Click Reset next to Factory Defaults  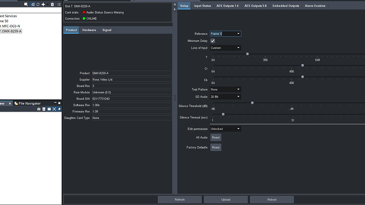[216, 147]
